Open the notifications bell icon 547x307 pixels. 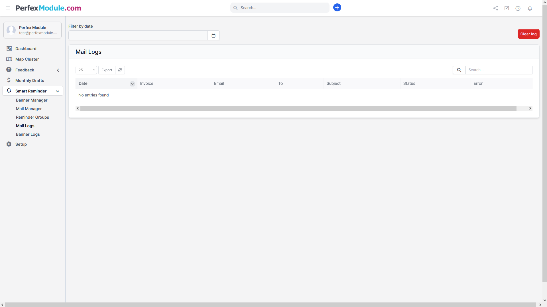tap(530, 8)
